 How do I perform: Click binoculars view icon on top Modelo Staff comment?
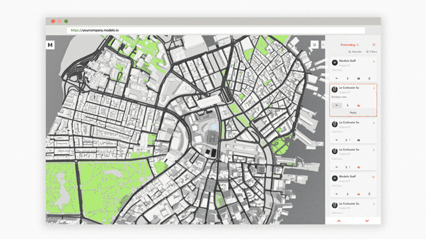359,78
